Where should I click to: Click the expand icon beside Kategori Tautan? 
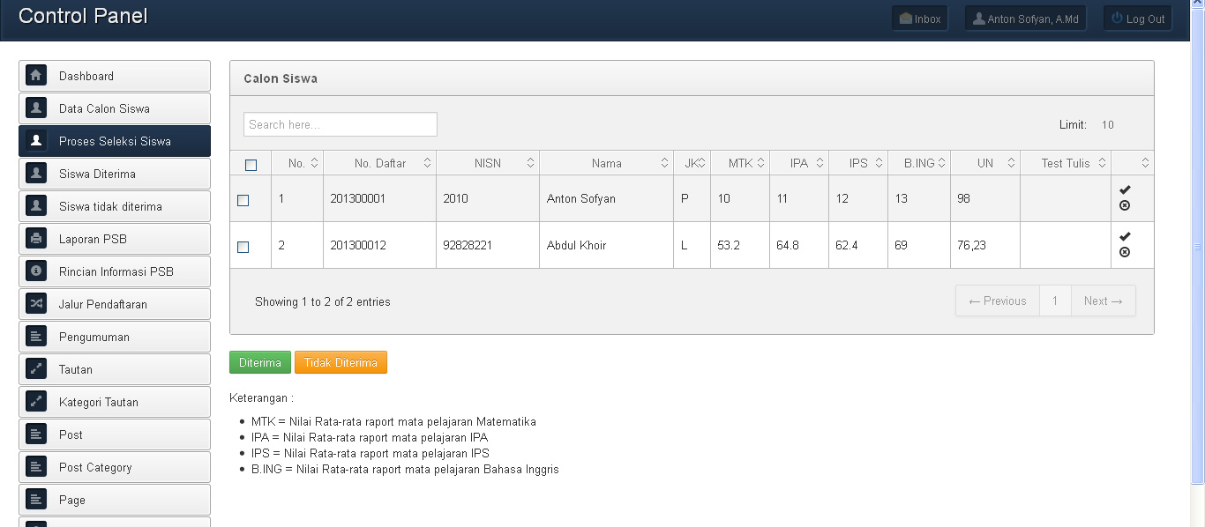point(36,402)
